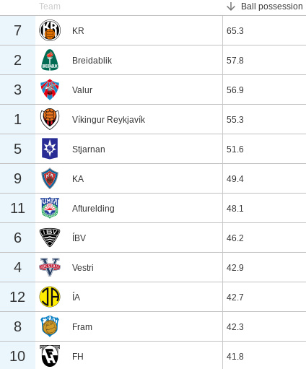Viewport: 306px width, 369px height.
Task: Toggle the sort arrow beside Ball possession
Action: [x=231, y=6]
